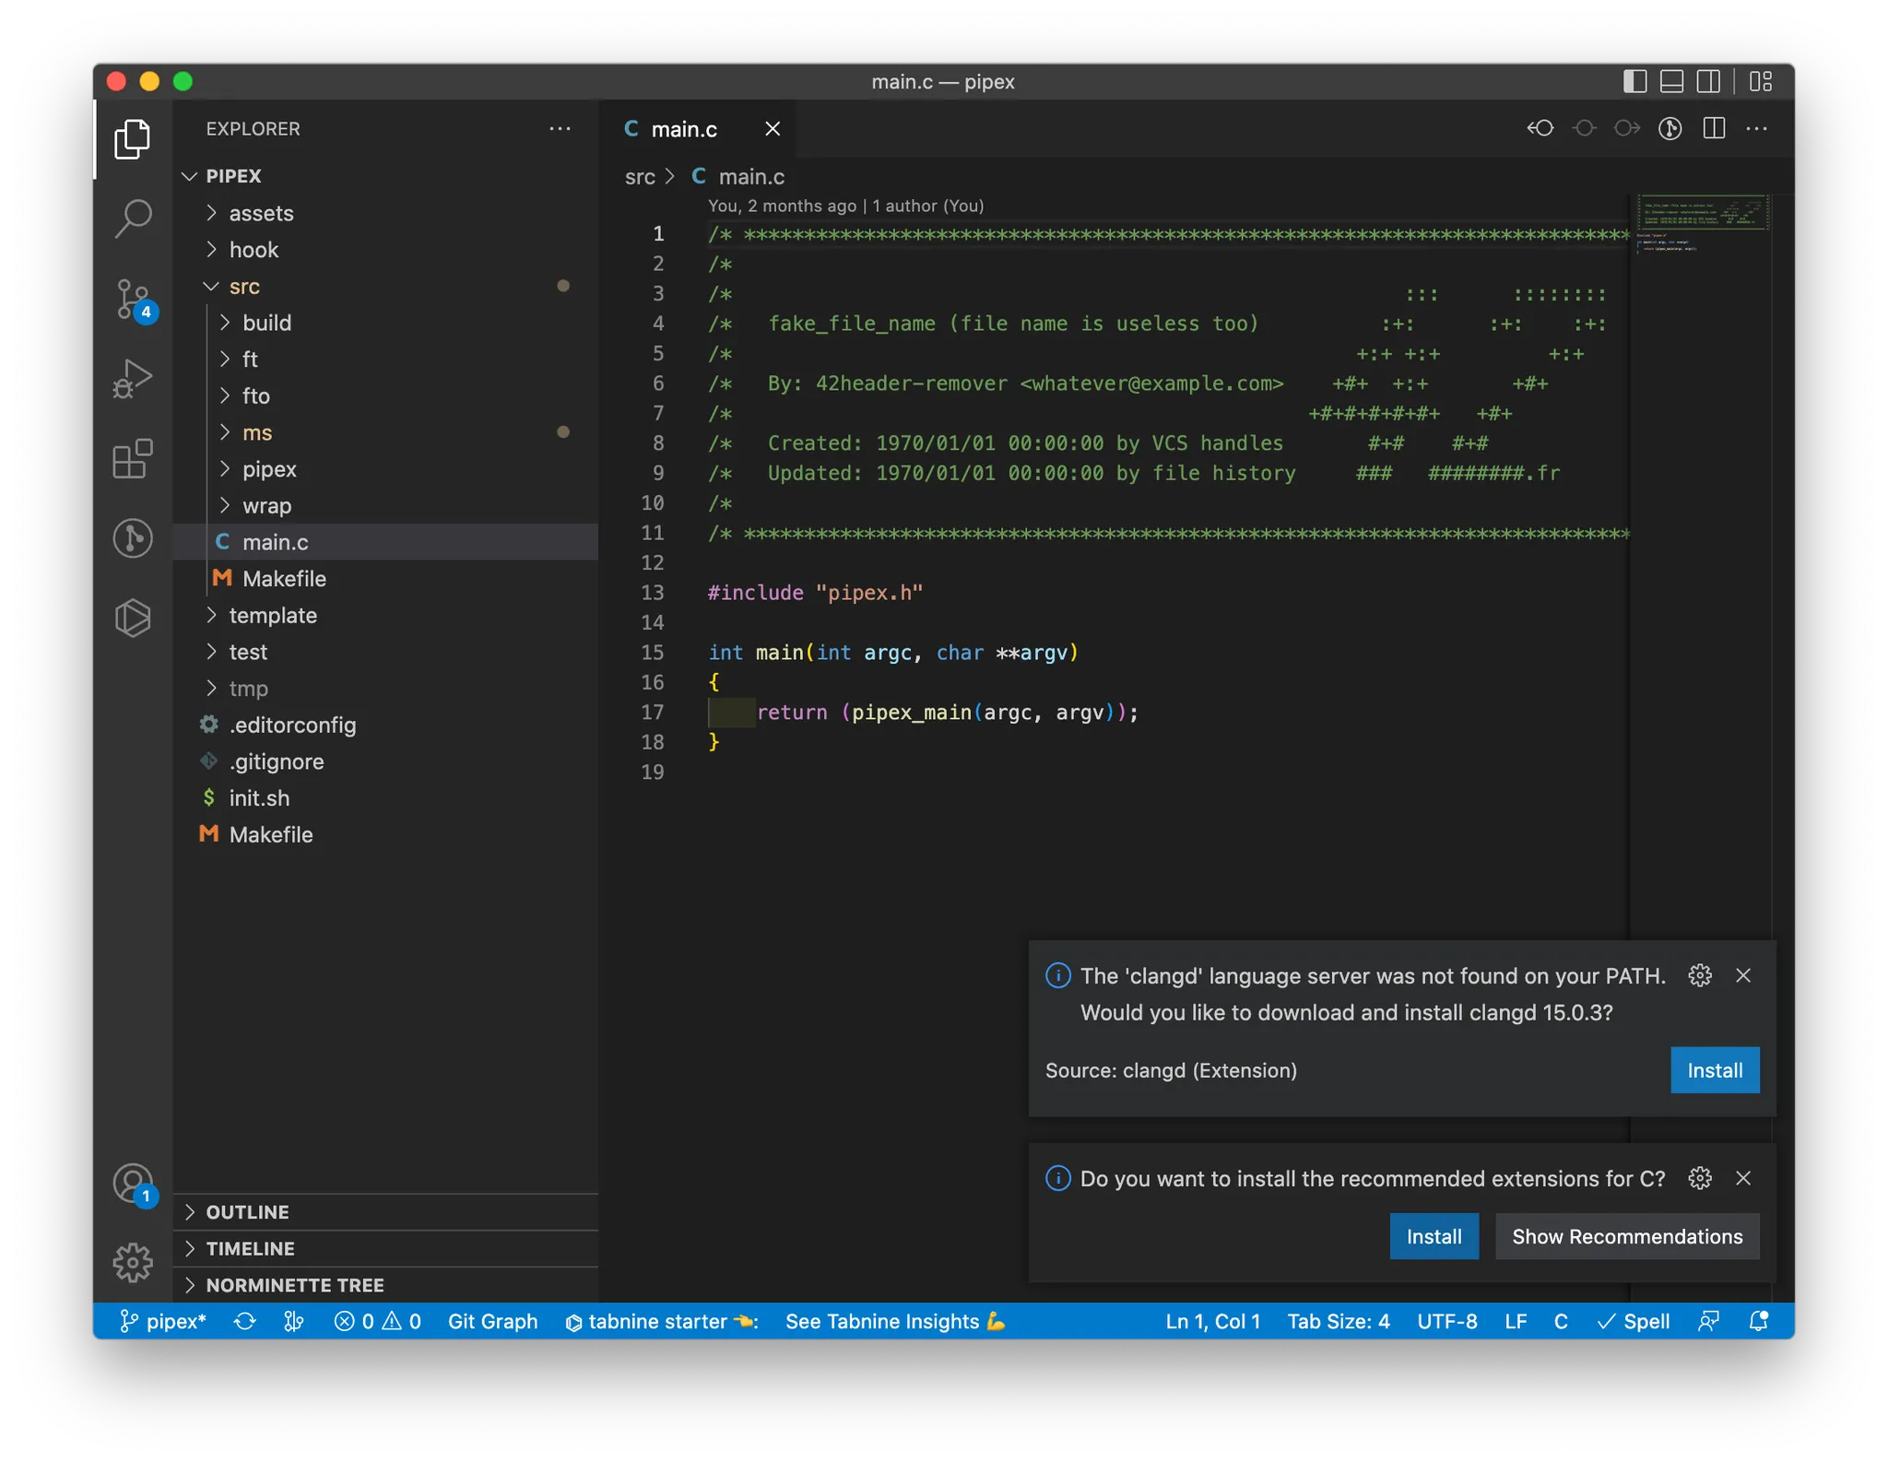Screen dimensions: 1888x1462
Task: Open Source Control view with 4 changes
Action: 133,299
